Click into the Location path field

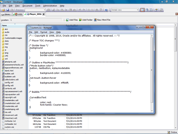(x=36, y=20)
